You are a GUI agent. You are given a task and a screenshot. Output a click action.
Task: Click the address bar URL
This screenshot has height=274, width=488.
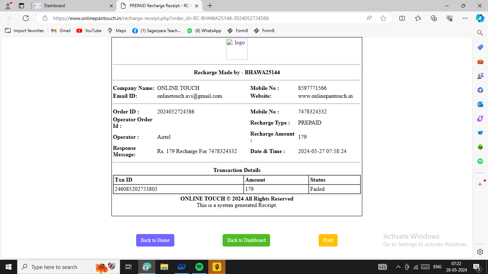point(161,18)
